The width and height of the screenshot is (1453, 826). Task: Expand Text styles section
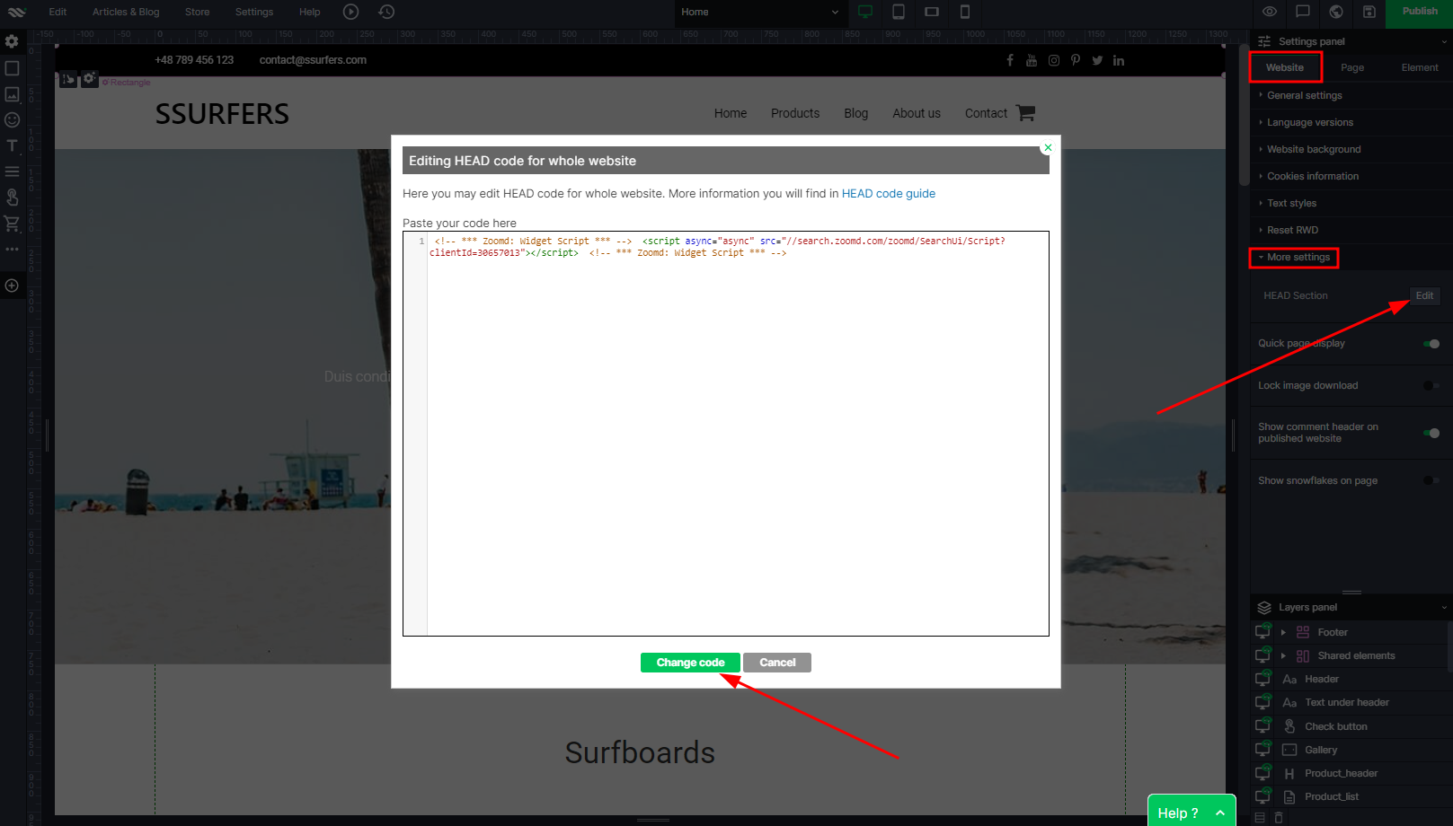tap(1351, 203)
